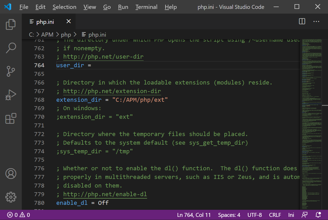Select the php.ini editor tab
Viewport: 328px width, 220px height.
pyautogui.click(x=49, y=21)
